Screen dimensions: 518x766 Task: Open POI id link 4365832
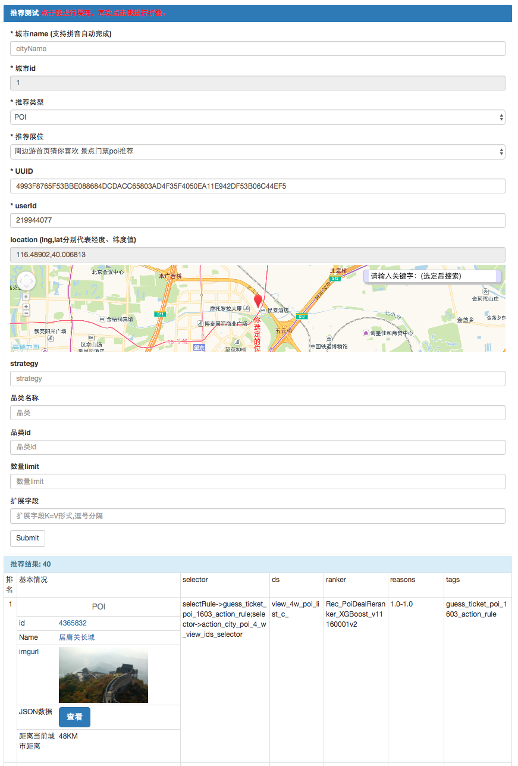[73, 623]
